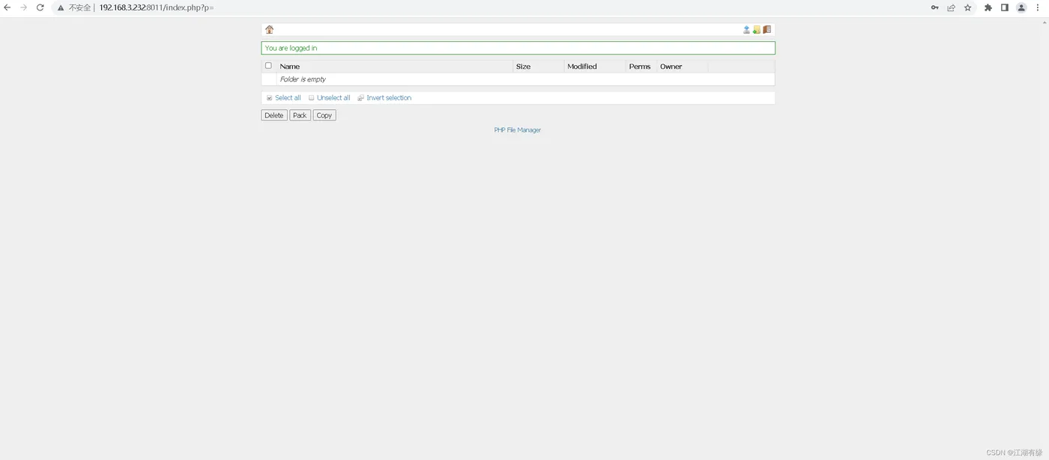This screenshot has width=1049, height=460.
Task: Click the Delete button
Action: (x=274, y=115)
